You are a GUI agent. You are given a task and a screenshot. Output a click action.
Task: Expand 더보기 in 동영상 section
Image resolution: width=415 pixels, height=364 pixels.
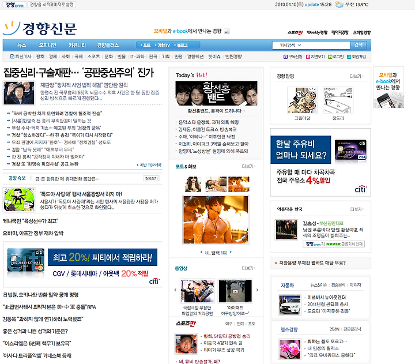pos(248,268)
